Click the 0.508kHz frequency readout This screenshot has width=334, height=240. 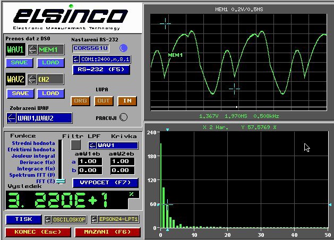tap(266, 116)
